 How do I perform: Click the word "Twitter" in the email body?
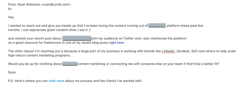point(129,38)
